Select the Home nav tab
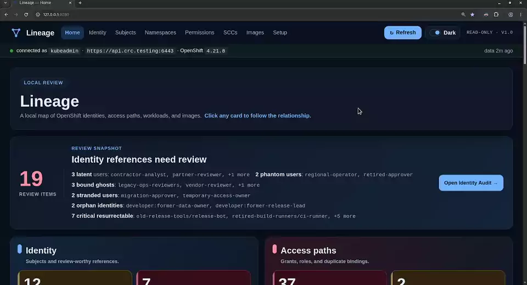527x285 pixels. click(72, 32)
